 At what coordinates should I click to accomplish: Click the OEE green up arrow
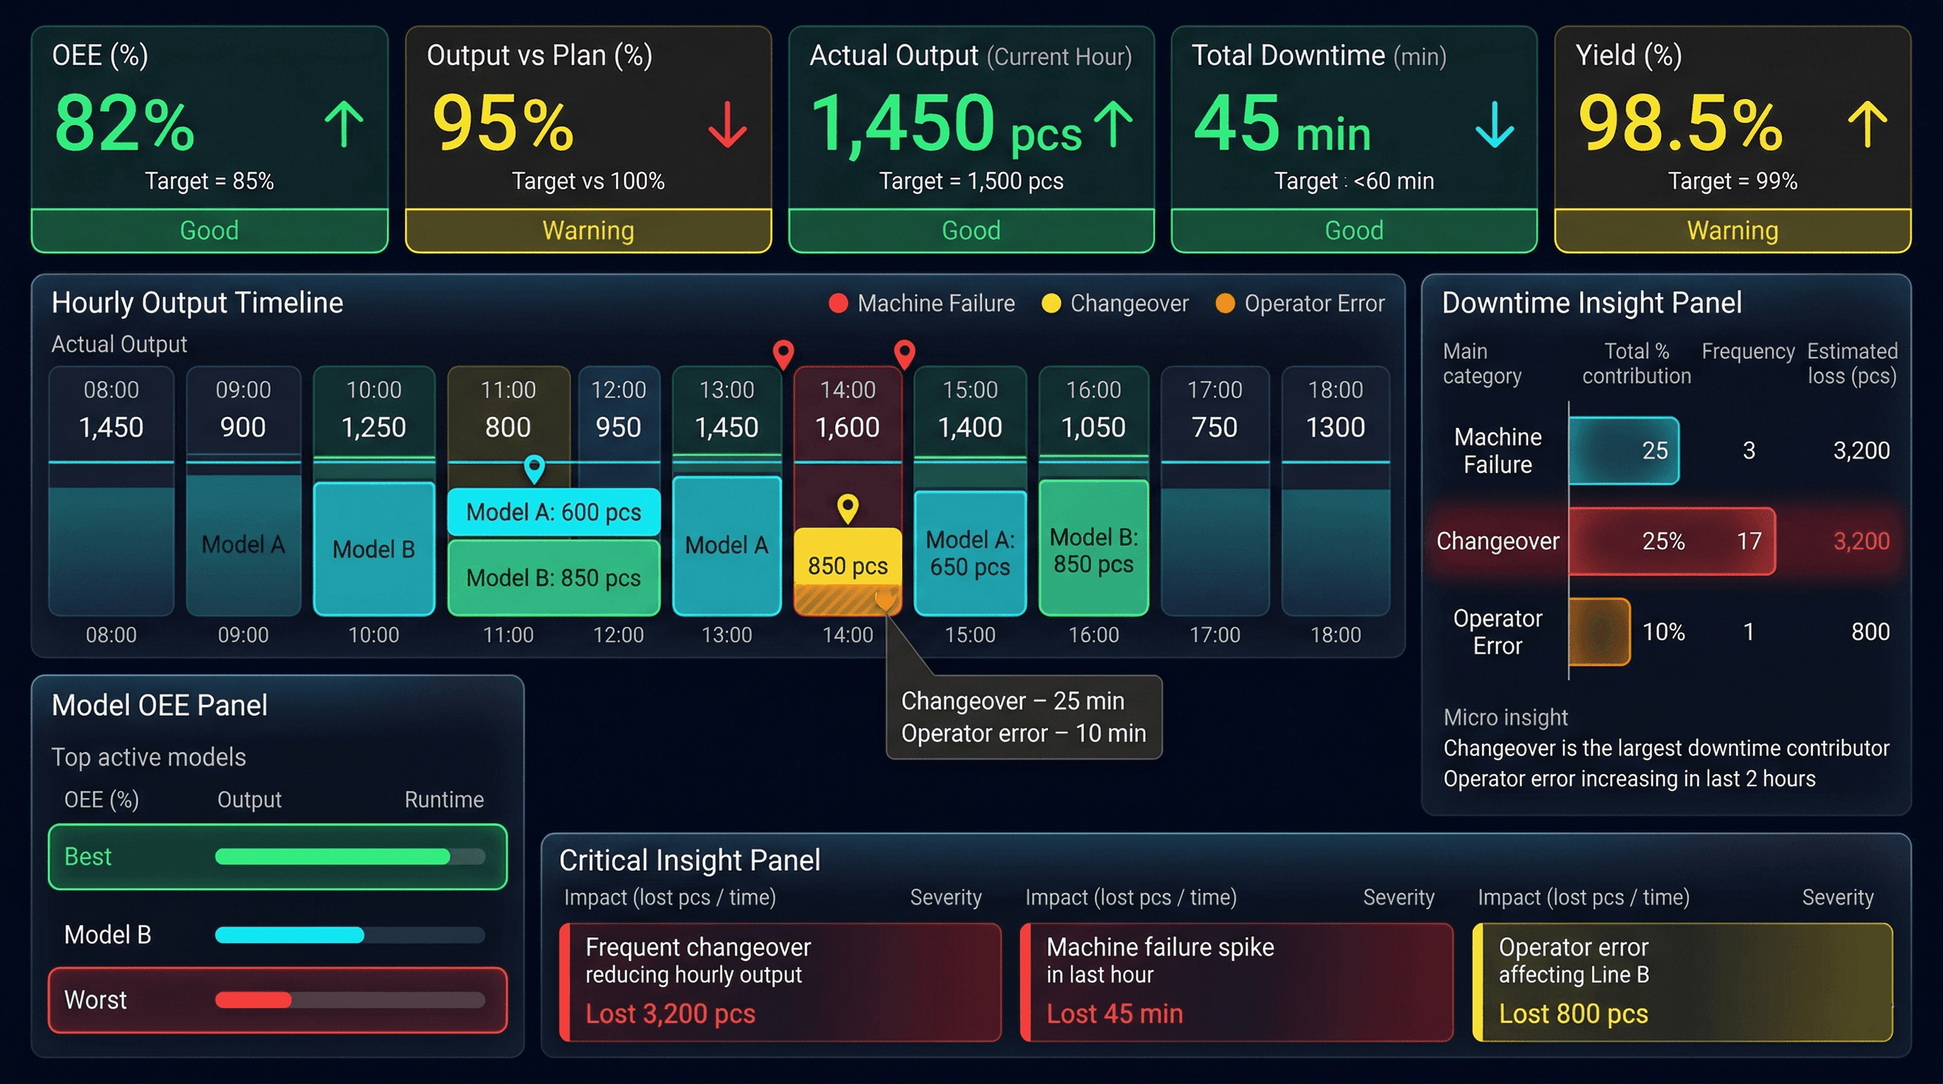[344, 124]
